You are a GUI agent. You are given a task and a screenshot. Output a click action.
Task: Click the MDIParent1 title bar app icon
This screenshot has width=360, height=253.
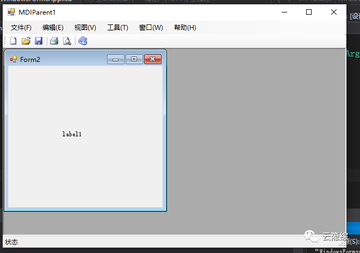[11, 12]
